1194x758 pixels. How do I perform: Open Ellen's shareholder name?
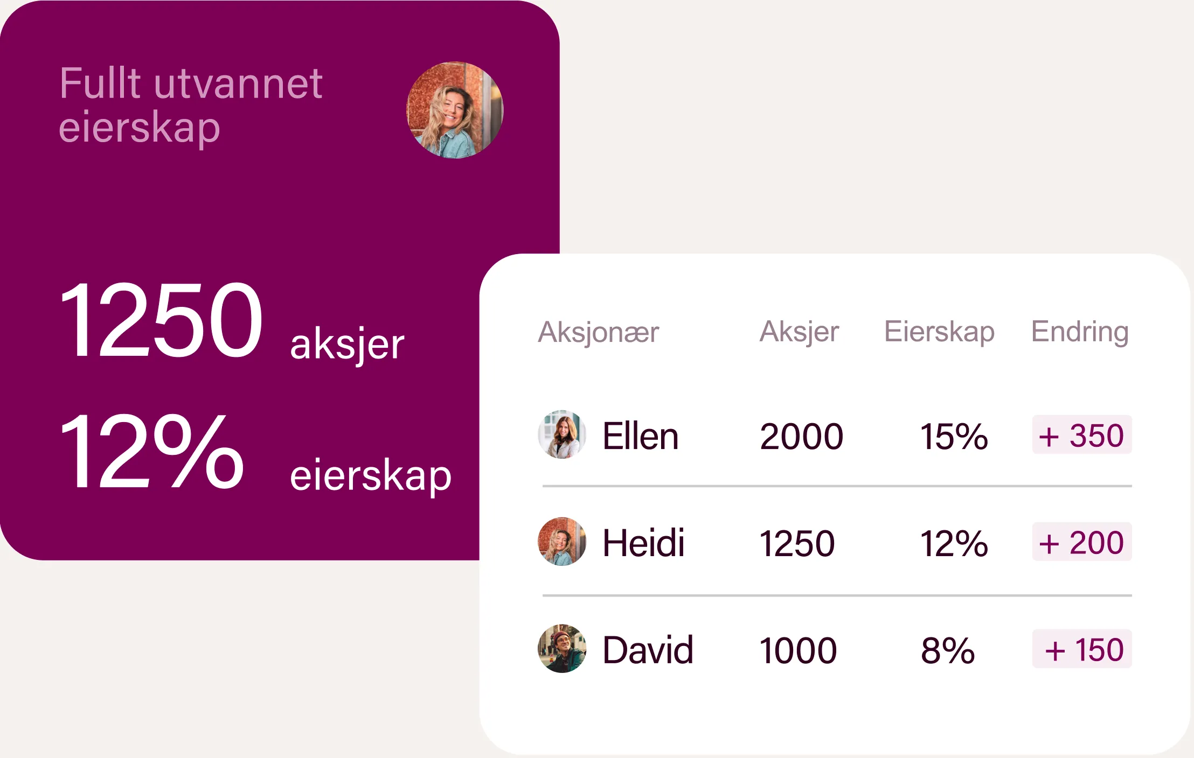coord(640,436)
